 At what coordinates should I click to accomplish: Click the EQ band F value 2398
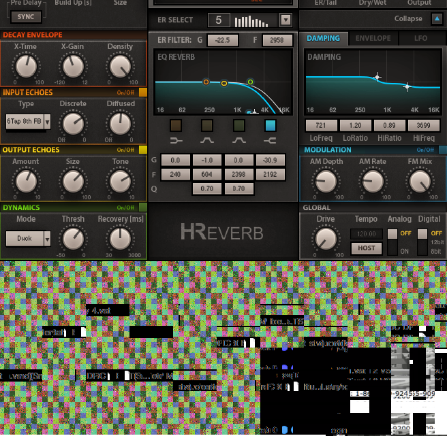pyautogui.click(x=238, y=174)
